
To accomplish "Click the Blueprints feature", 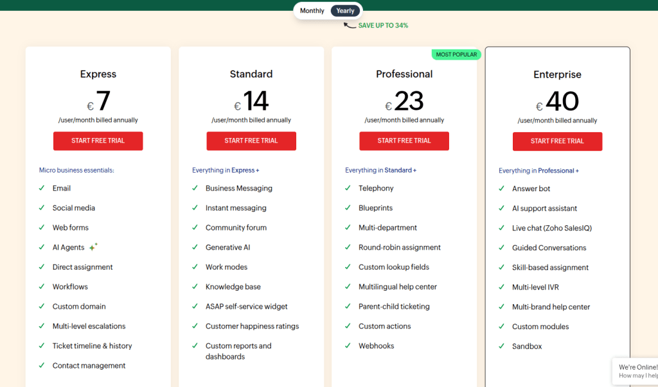I will (x=375, y=208).
